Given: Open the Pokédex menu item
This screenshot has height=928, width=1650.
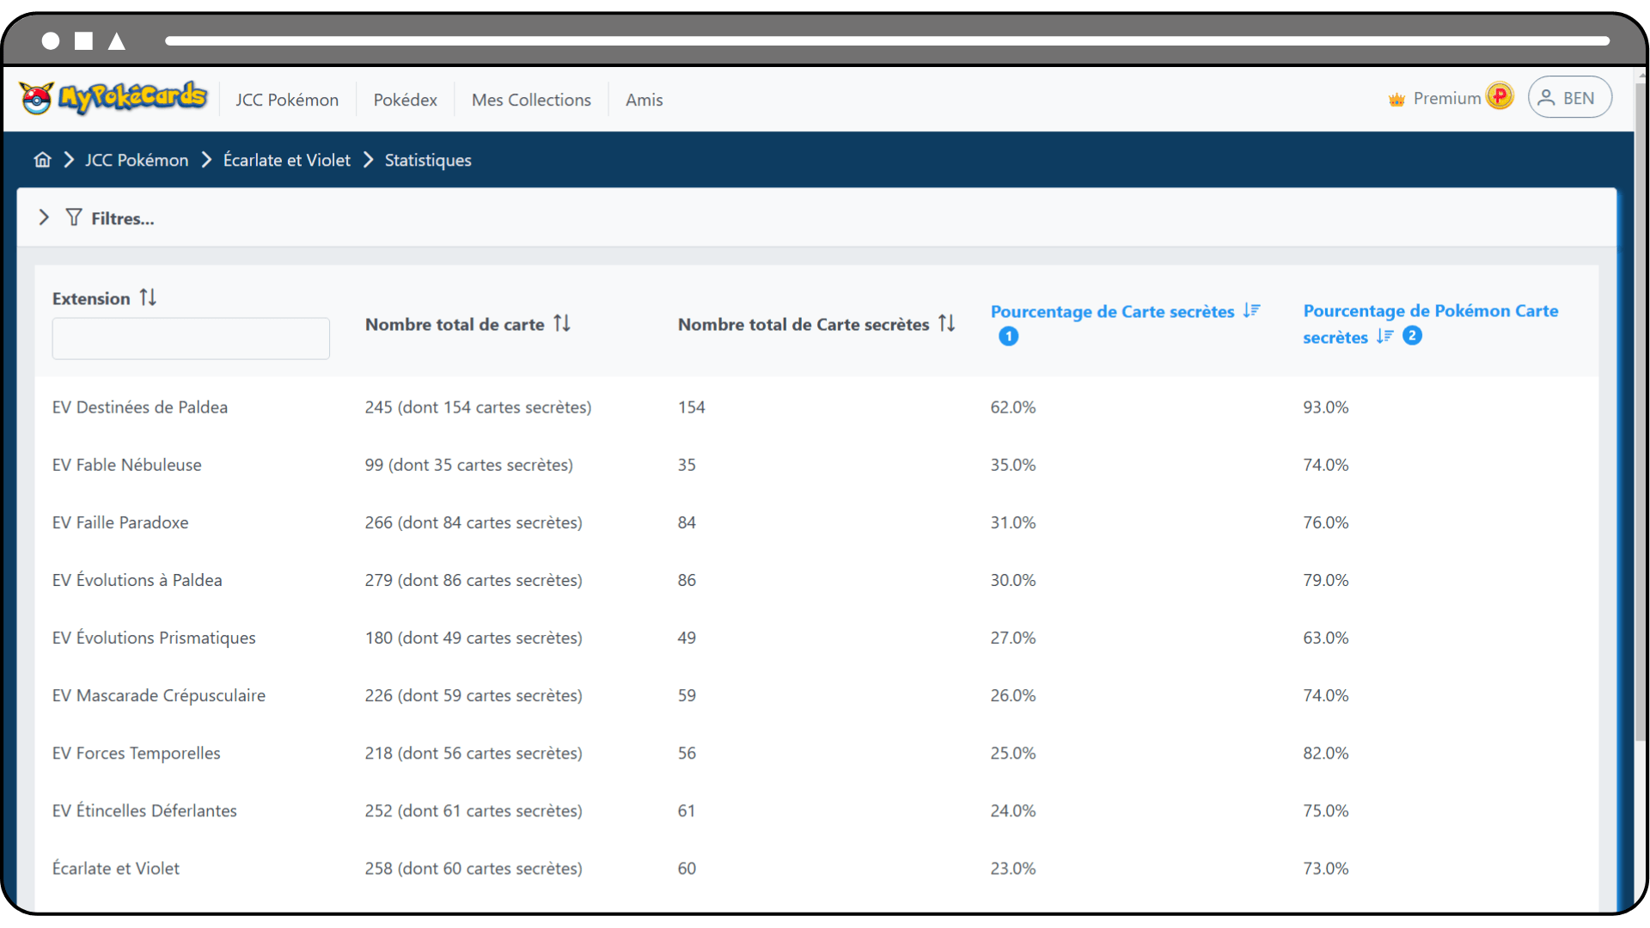Looking at the screenshot, I should pos(405,100).
